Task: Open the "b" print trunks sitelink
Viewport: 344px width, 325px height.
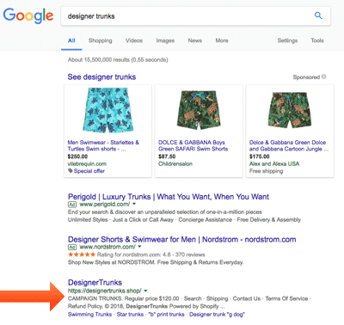Action: [167, 315]
